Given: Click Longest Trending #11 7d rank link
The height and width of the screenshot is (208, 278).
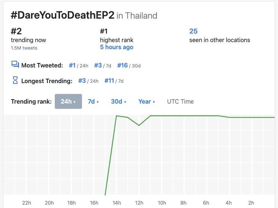Looking at the screenshot, I should [x=109, y=81].
